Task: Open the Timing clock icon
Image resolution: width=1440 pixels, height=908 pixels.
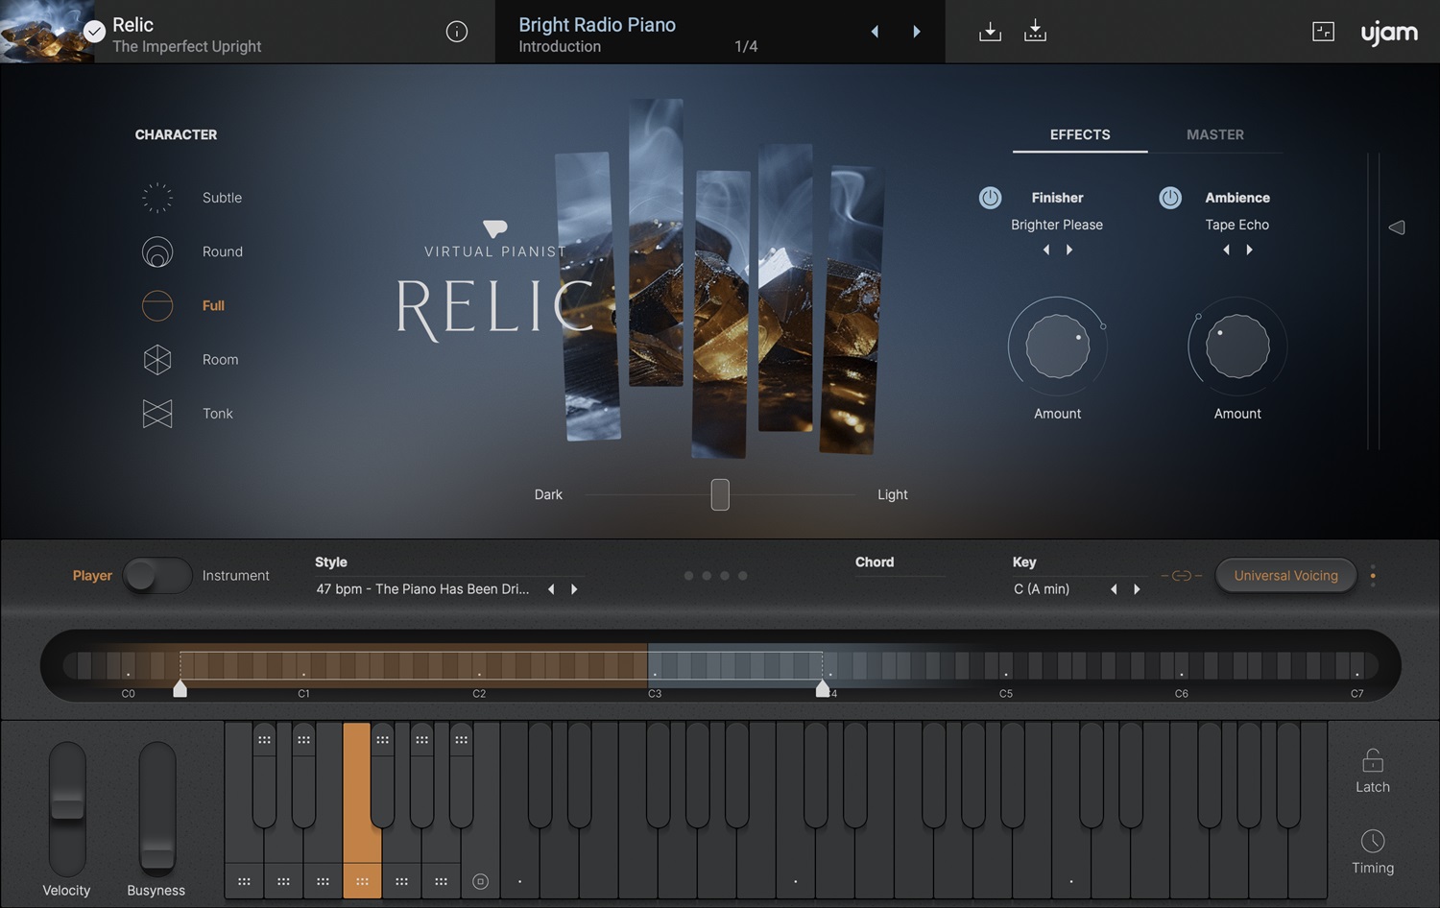Action: pyautogui.click(x=1373, y=842)
